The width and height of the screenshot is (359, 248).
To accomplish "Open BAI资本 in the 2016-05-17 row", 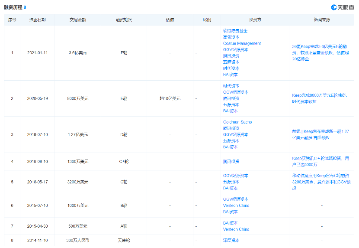I will pyautogui.click(x=231, y=188).
